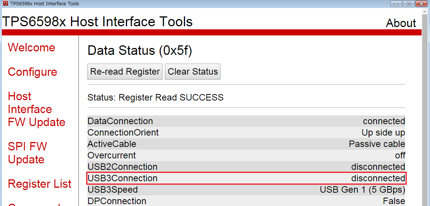Maximize the Host Interface Tools window

409,3
